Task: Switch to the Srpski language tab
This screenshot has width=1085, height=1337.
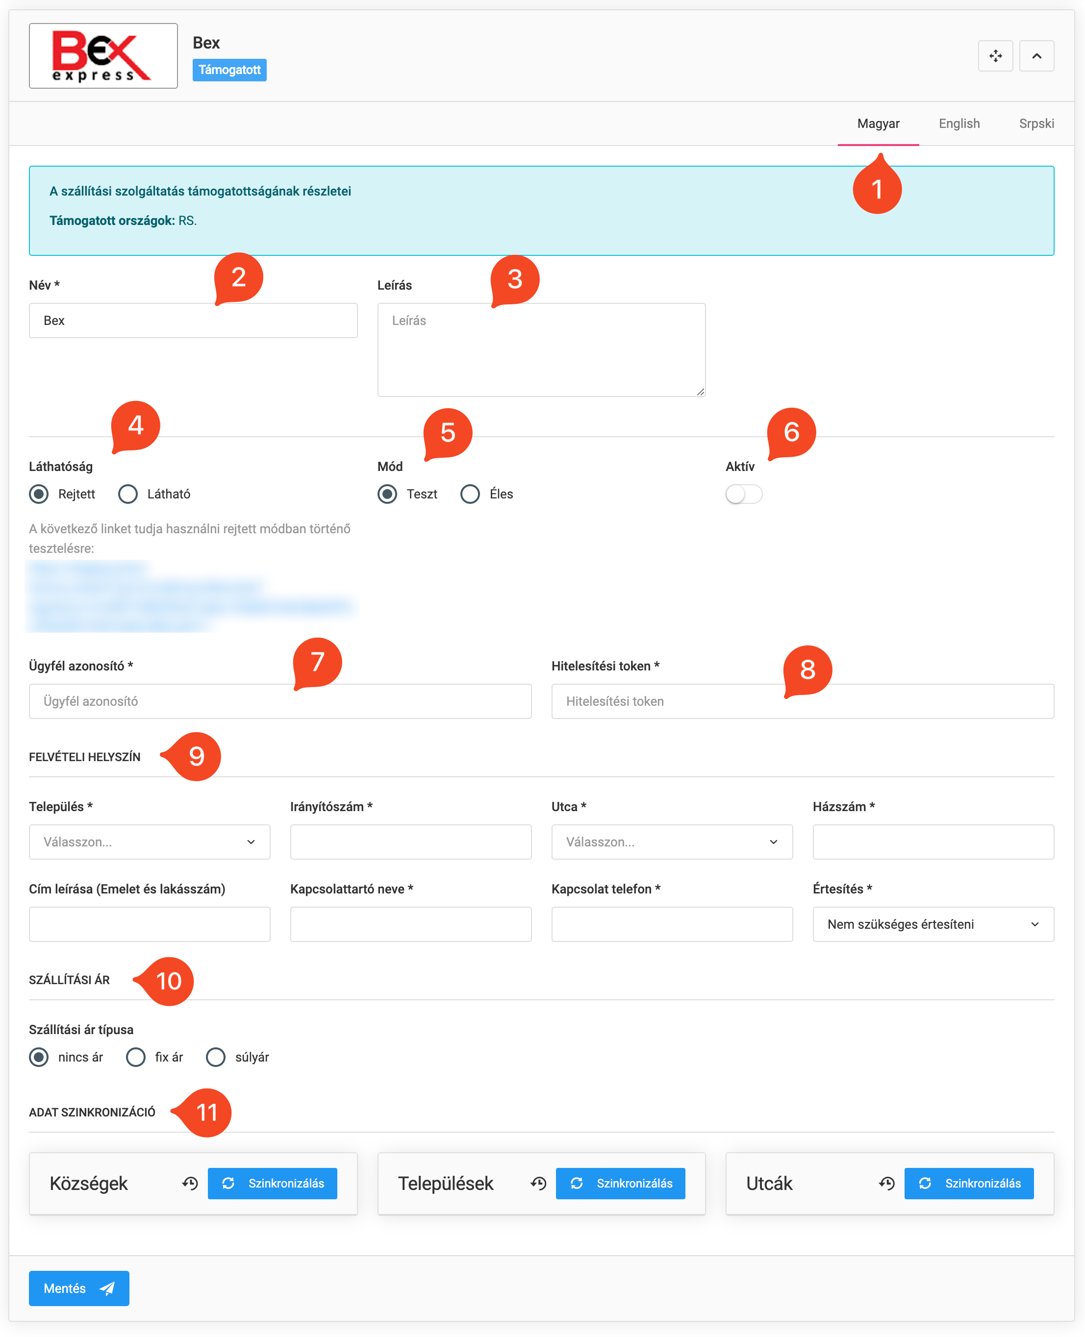Action: tap(1035, 124)
